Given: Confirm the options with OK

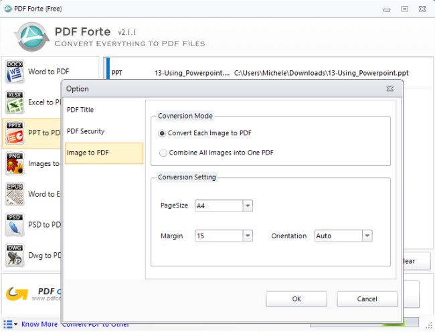Looking at the screenshot, I should click(x=296, y=299).
